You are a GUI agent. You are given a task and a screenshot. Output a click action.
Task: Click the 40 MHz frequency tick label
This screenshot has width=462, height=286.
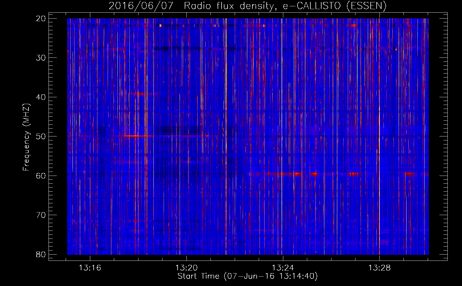click(x=41, y=97)
